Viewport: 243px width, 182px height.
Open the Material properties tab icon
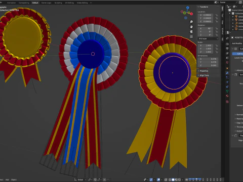click(227, 96)
